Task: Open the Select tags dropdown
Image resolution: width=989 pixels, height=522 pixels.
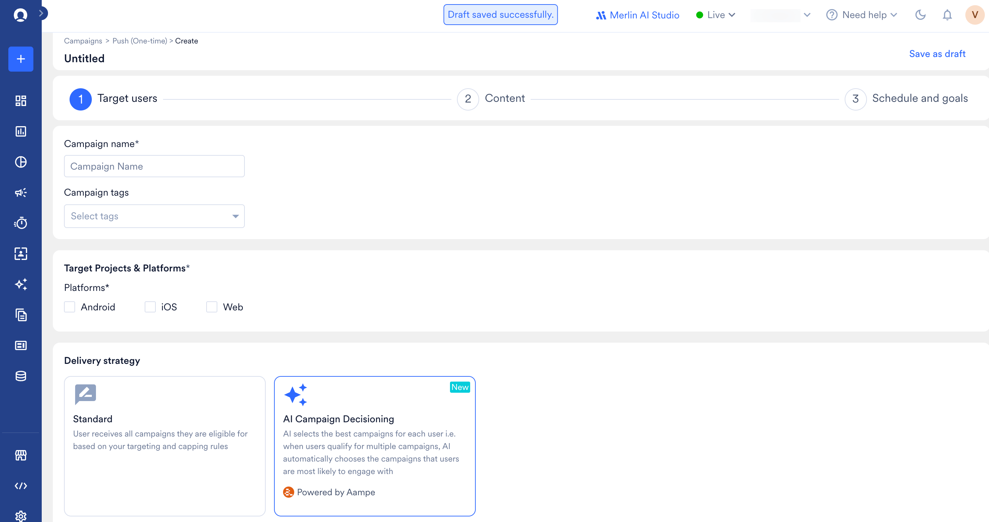Action: click(154, 216)
